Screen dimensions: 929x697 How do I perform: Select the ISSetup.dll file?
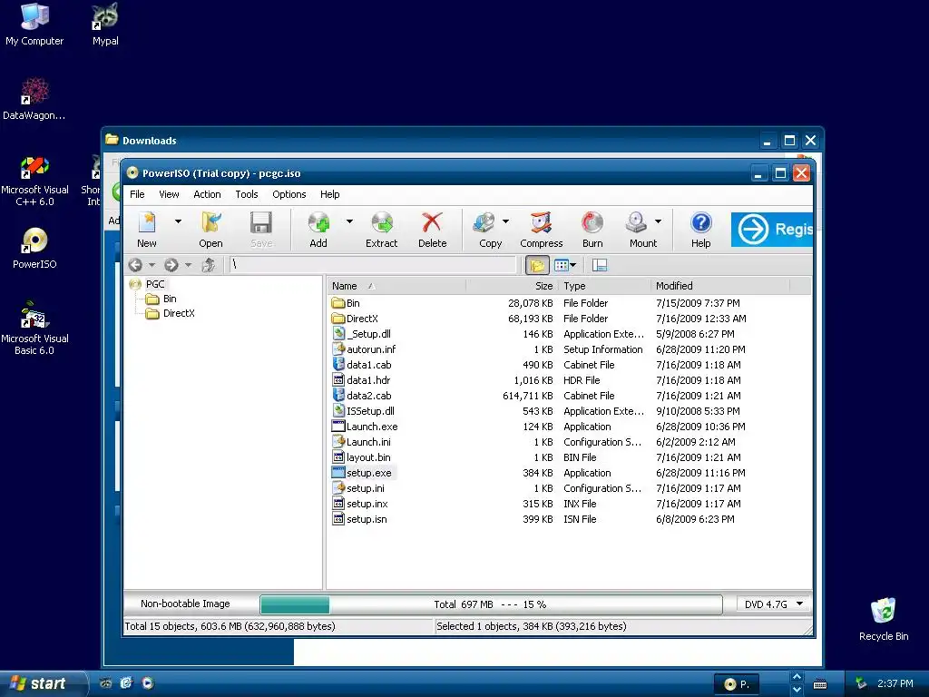370,411
